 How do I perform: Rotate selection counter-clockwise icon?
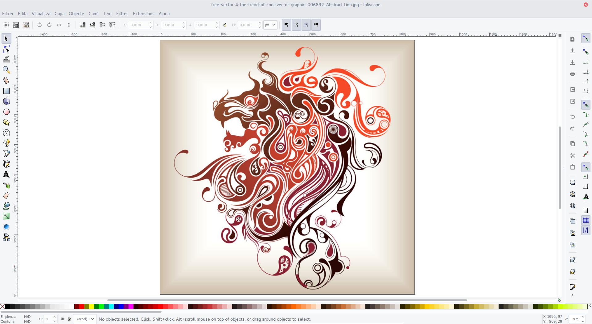(39, 25)
